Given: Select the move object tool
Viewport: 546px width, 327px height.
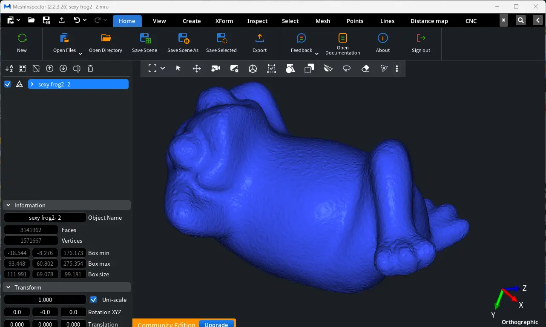Looking at the screenshot, I should [197, 69].
